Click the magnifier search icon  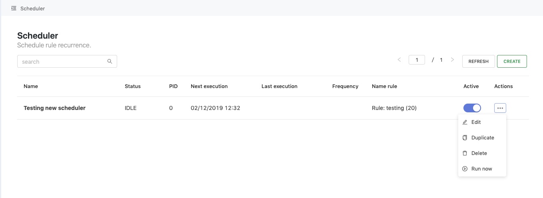coord(110,61)
